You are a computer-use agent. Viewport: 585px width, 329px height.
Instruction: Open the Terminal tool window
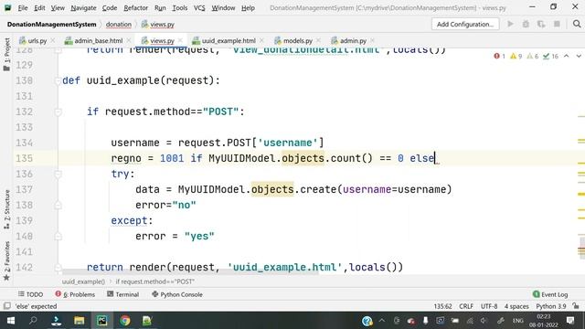pos(122,294)
